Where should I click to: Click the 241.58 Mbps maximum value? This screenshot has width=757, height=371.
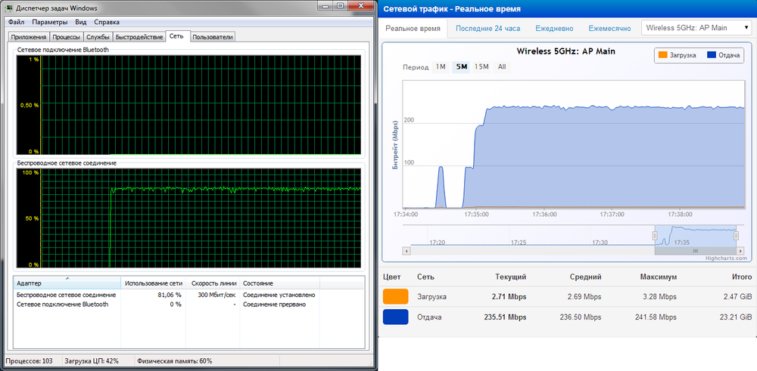(655, 317)
